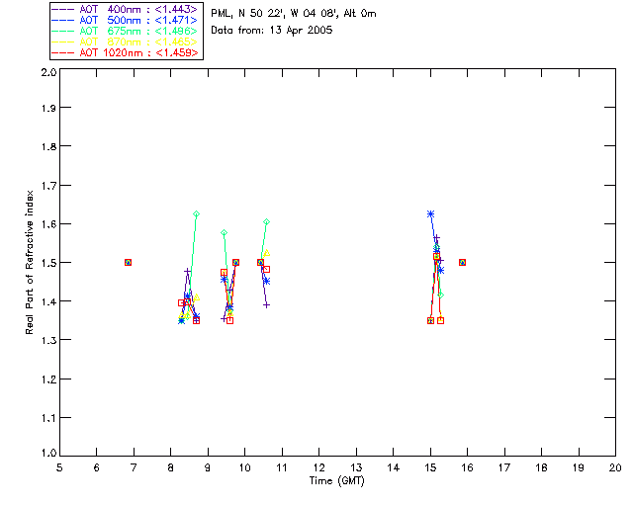633x506 pixels.
Task: Click the x-axis tick label 7
Action: coord(134,467)
